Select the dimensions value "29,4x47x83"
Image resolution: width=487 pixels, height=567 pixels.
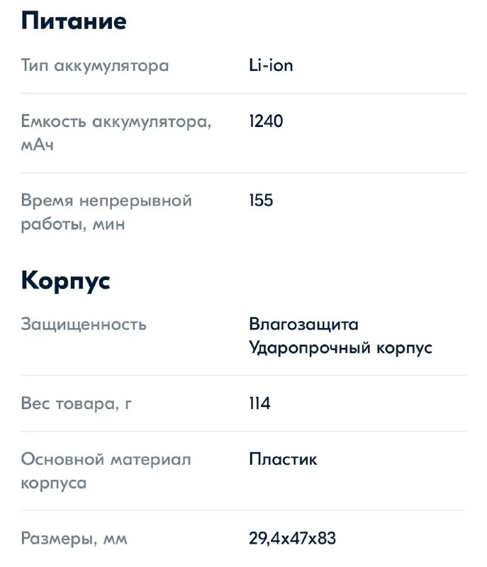tap(292, 539)
